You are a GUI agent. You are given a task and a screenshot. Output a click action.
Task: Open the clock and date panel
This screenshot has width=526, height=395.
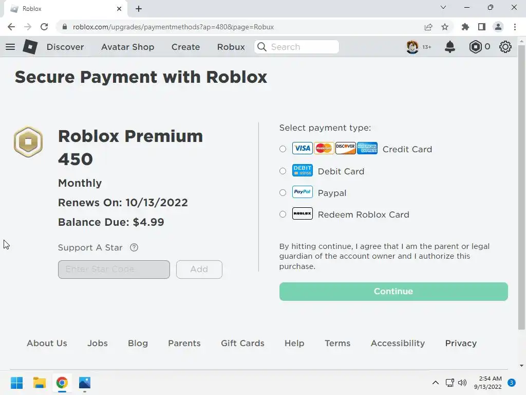[x=487, y=383]
